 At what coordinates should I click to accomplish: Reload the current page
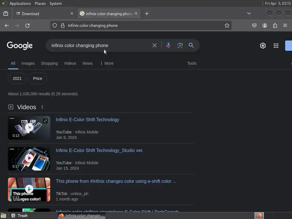click(27, 25)
